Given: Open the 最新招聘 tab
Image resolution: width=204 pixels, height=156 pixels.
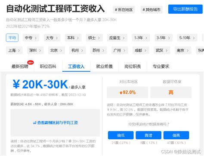Looking at the screenshot, I should click(x=20, y=67).
